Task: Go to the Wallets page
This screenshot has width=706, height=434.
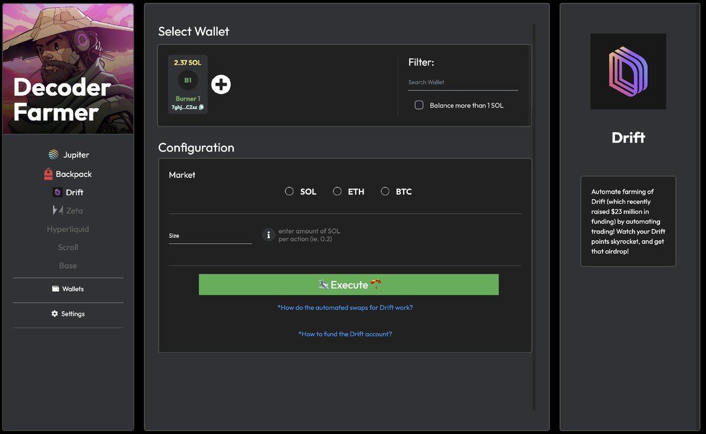Action: click(x=68, y=289)
